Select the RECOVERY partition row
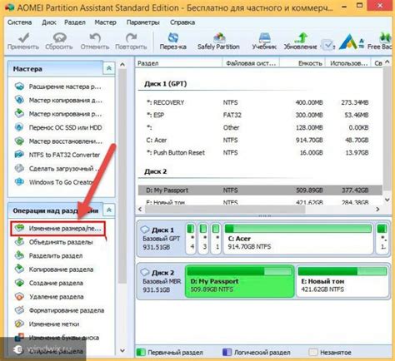395x361 pixels. pos(260,102)
